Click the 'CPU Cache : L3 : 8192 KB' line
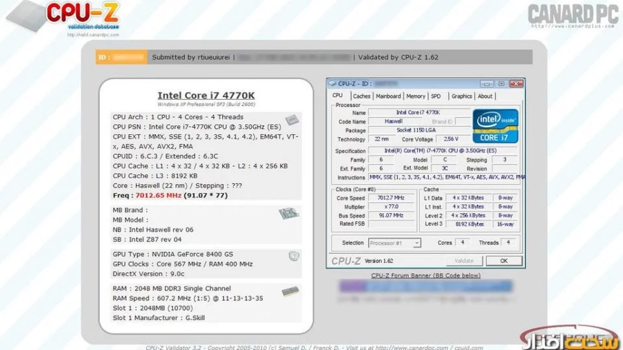 tap(155, 176)
